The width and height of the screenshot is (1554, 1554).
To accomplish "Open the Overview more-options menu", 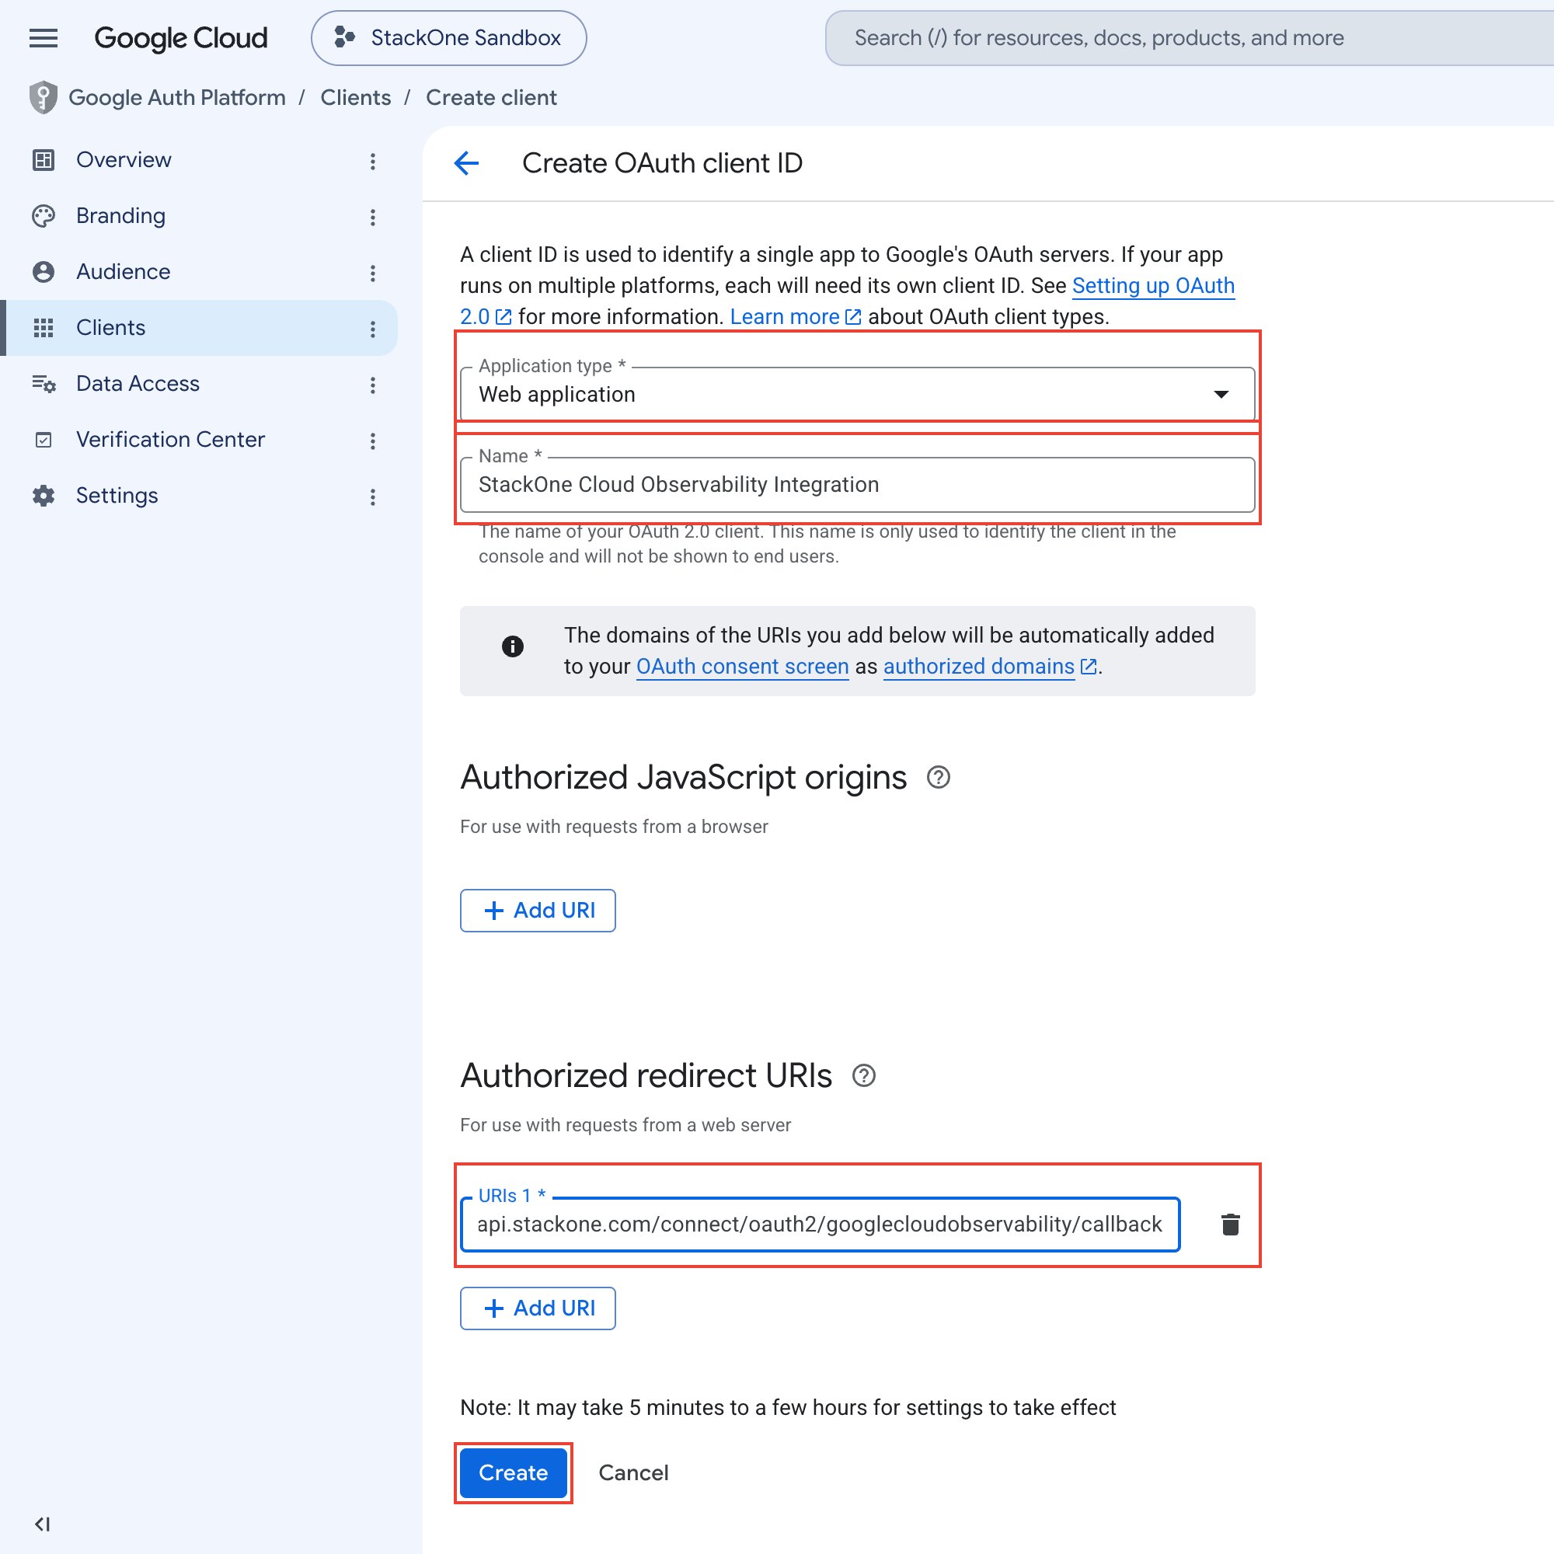I will [372, 161].
